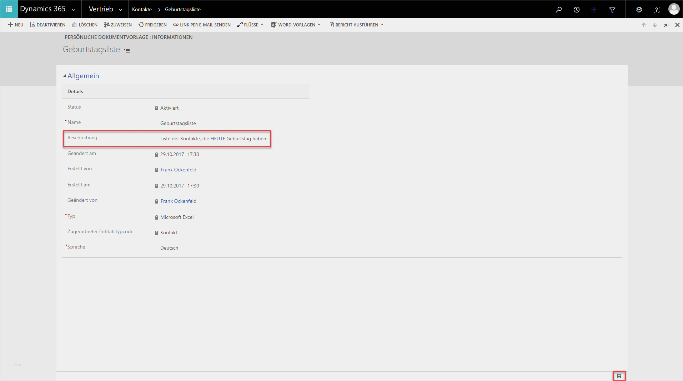Click LÖSCHEN to delete template
The width and height of the screenshot is (683, 381).
tap(85, 25)
